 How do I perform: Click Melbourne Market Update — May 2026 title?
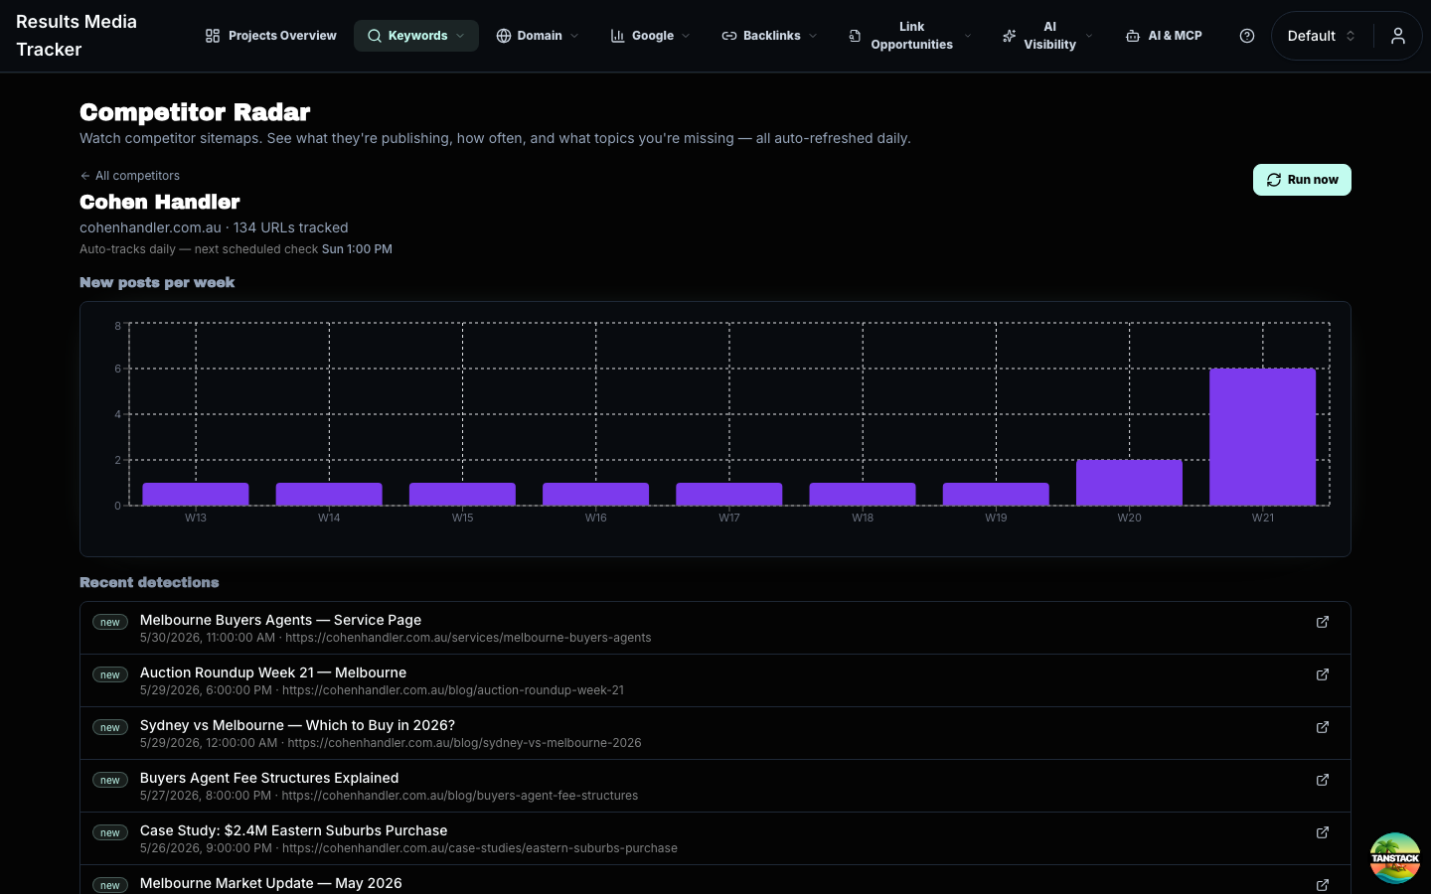coord(271,883)
